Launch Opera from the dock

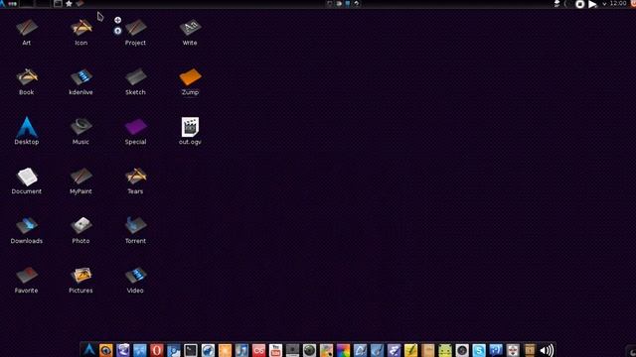(x=157, y=350)
